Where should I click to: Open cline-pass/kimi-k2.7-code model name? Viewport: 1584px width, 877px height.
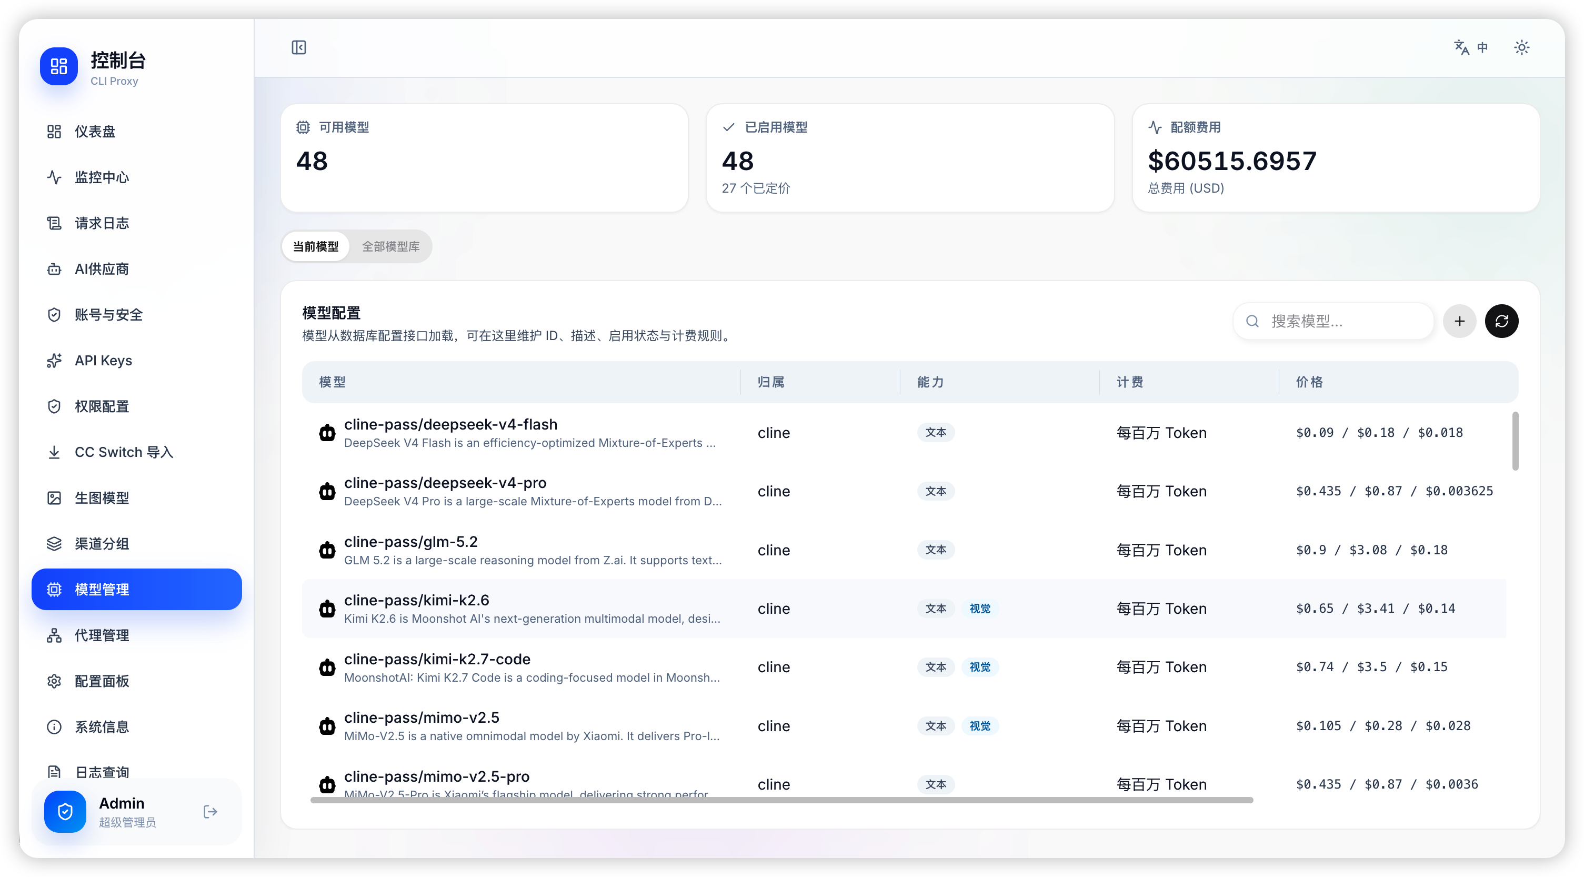click(x=437, y=659)
